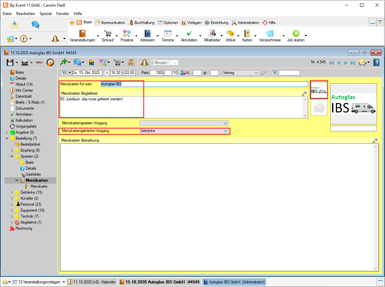This screenshot has width=385, height=287.
Task: Click the bell reminder icon in event toolbar
Action: [145, 62]
